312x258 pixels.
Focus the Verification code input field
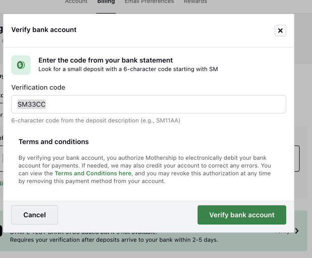click(x=148, y=104)
